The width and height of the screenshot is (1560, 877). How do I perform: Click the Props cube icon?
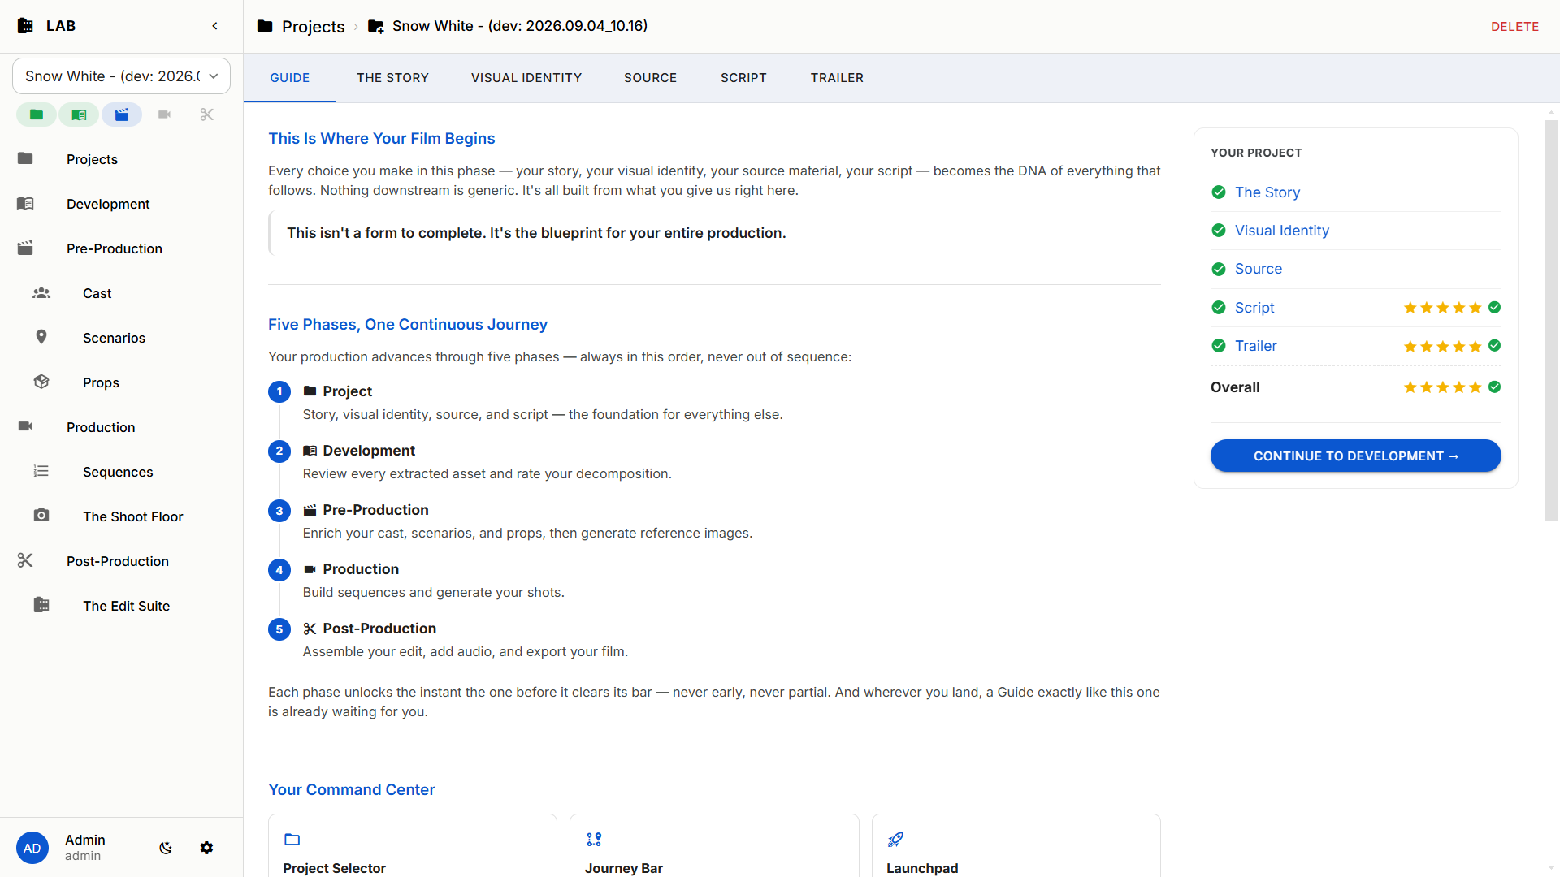pos(41,382)
